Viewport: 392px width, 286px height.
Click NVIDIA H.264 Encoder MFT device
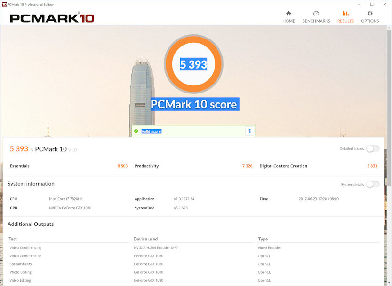(x=156, y=248)
